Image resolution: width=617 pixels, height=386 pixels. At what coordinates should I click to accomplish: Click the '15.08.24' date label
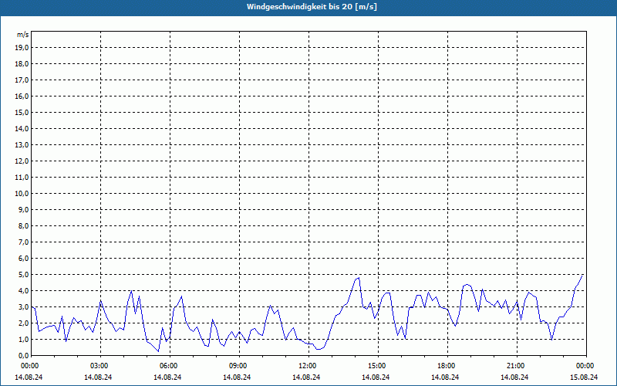click(584, 377)
